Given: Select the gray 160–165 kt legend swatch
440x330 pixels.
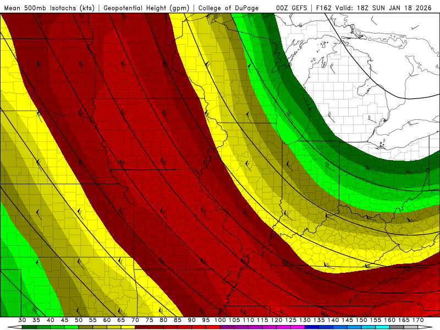Looking at the screenshot, I should [397, 327].
